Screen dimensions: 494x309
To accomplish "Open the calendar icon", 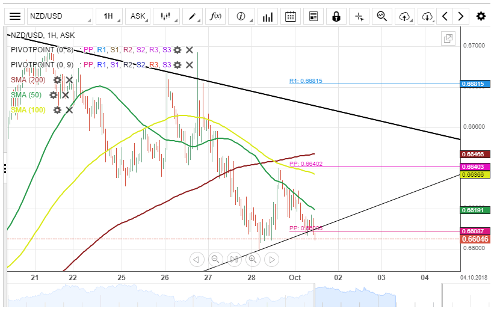I will pos(291,16).
